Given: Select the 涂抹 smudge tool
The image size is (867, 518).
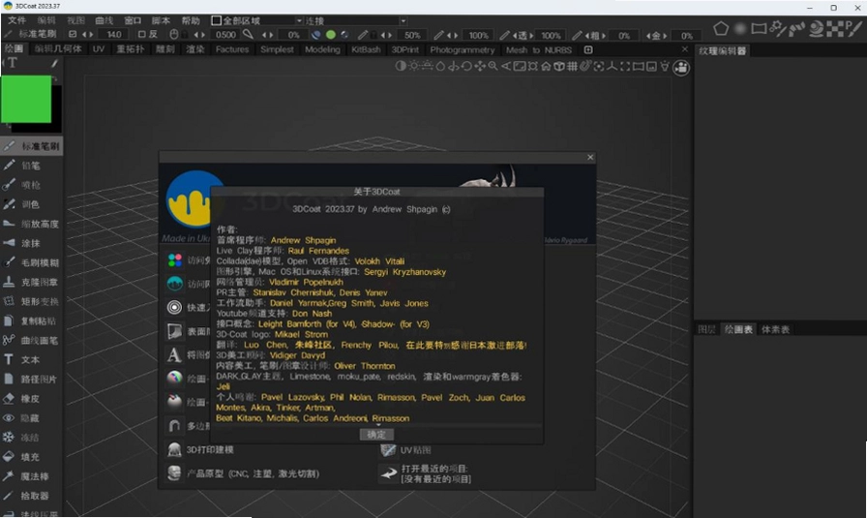Looking at the screenshot, I should click(30, 243).
